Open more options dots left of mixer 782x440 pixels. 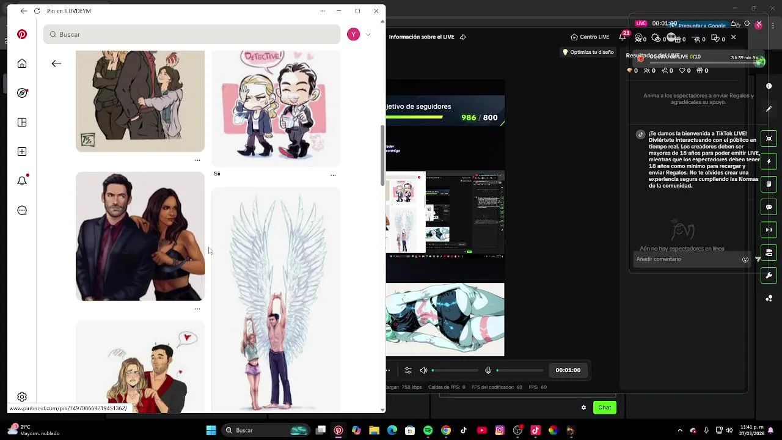click(x=389, y=370)
